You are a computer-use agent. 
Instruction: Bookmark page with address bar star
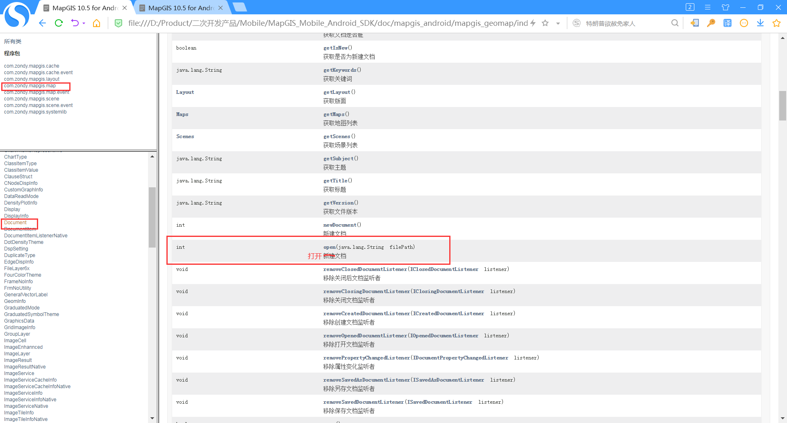pos(545,23)
